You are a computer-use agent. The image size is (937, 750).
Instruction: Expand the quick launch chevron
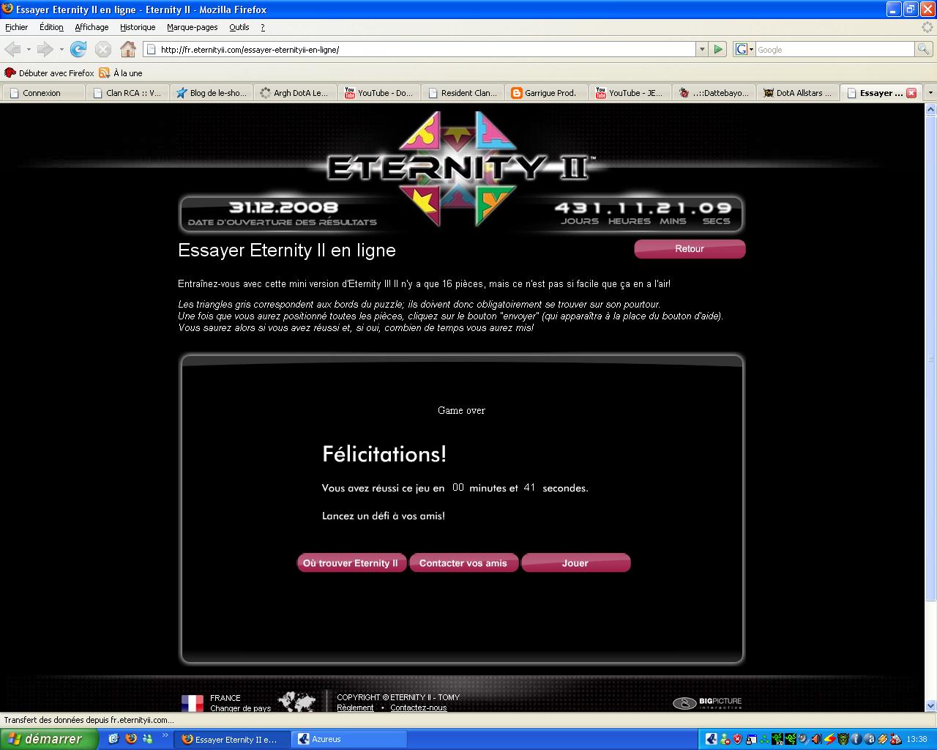(x=165, y=736)
